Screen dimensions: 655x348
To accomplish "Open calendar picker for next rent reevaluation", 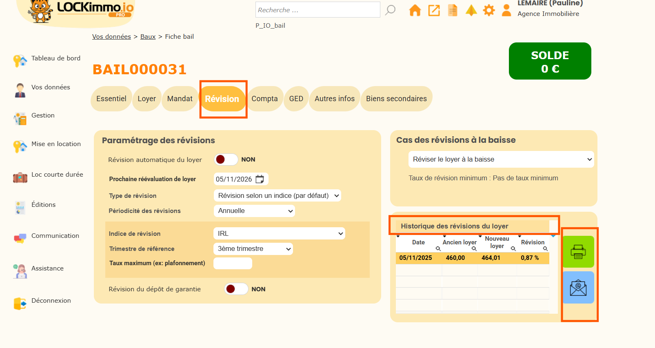I will click(260, 179).
